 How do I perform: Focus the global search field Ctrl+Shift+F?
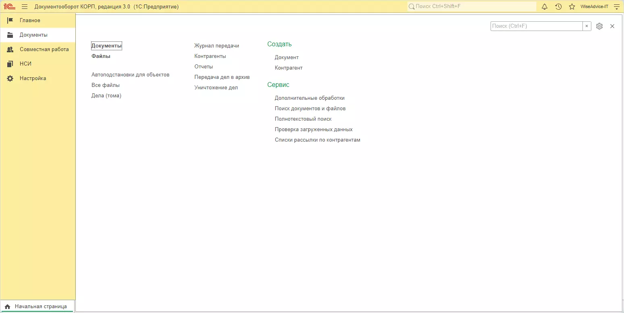coord(472,6)
